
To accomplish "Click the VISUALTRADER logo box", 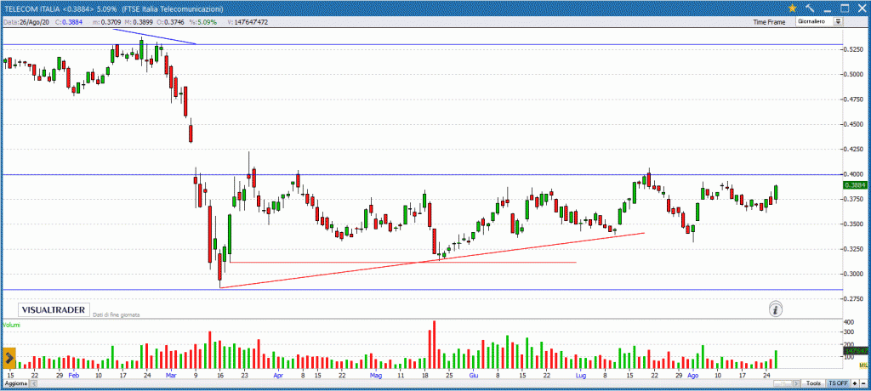I will pos(54,310).
